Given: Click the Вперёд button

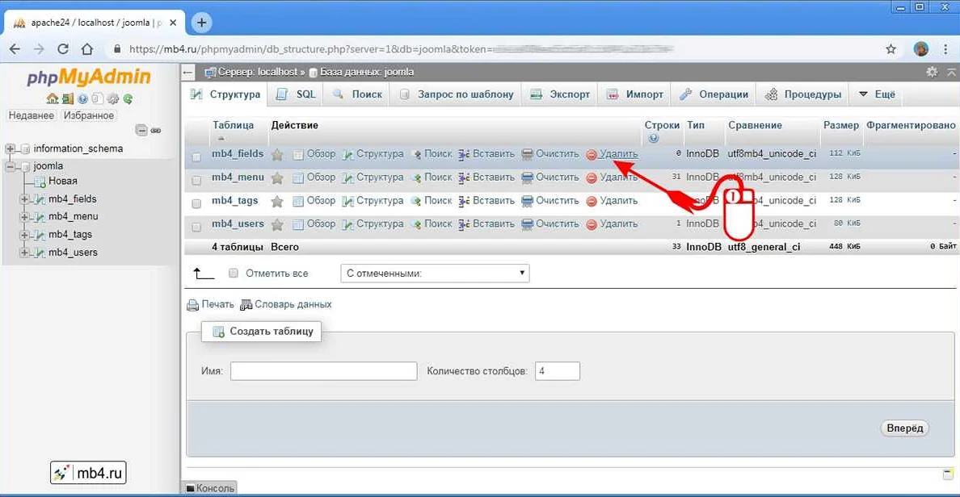Looking at the screenshot, I should [904, 428].
